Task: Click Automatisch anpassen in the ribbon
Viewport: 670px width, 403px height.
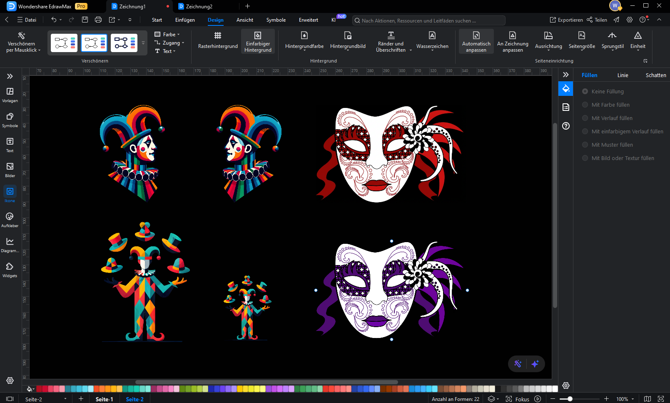Action: click(476, 41)
